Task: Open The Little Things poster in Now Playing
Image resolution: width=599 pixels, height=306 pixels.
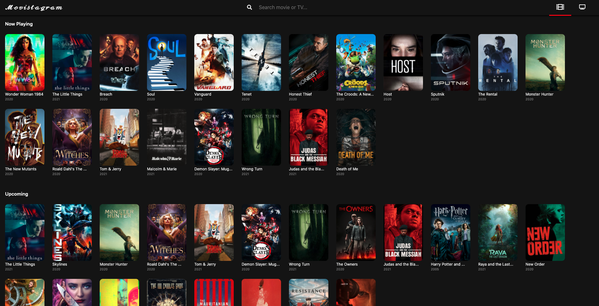Action: pyautogui.click(x=72, y=62)
